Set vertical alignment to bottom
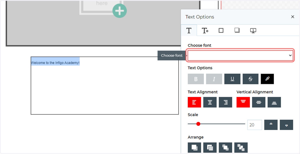This screenshot has width=300, height=154. coord(274,102)
